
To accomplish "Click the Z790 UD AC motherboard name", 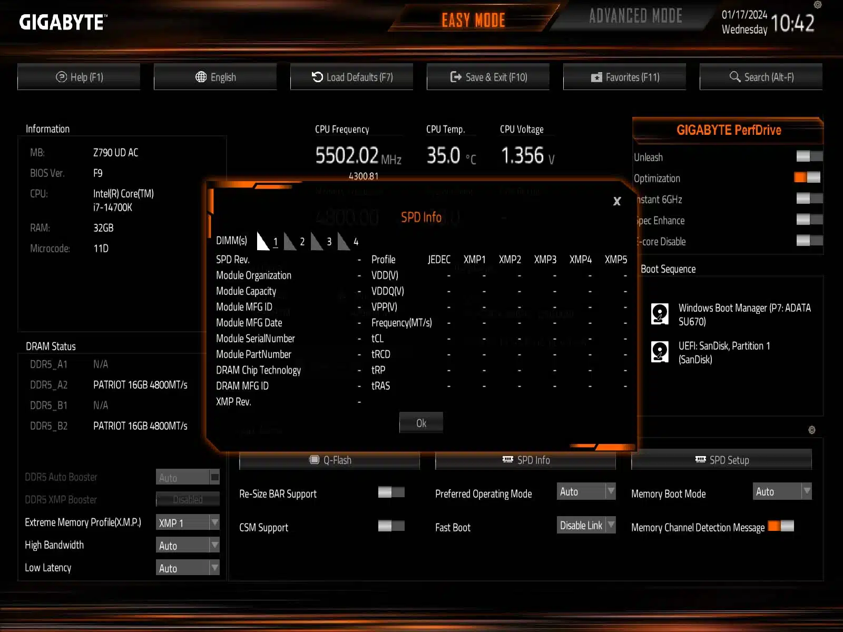I will coord(116,153).
